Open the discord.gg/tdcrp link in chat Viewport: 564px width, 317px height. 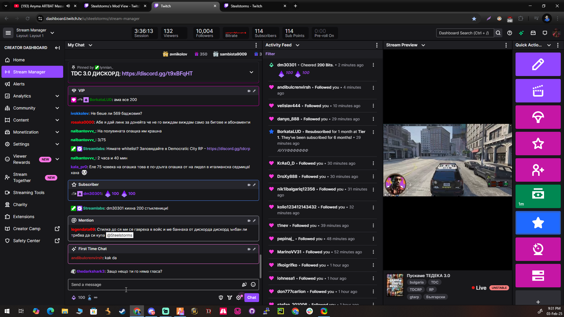(229, 149)
